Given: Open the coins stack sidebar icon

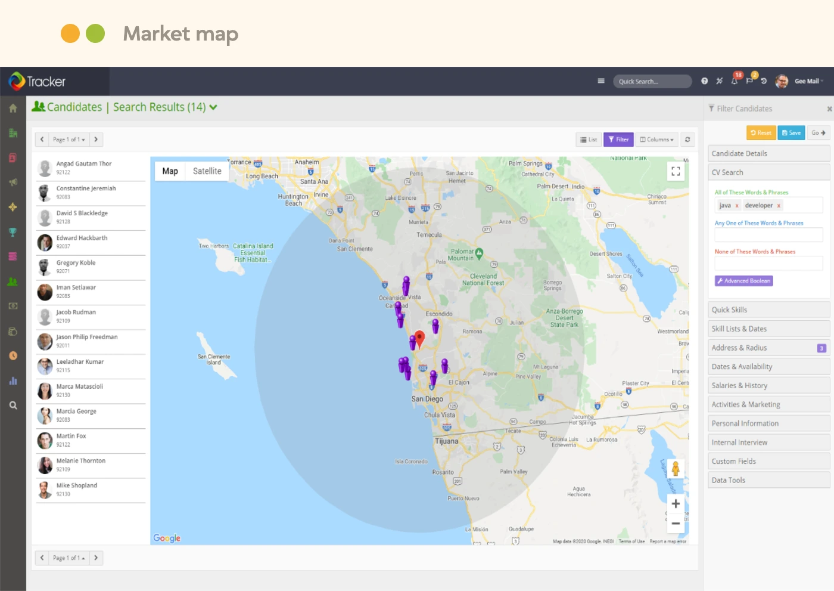Looking at the screenshot, I should click(x=13, y=331).
